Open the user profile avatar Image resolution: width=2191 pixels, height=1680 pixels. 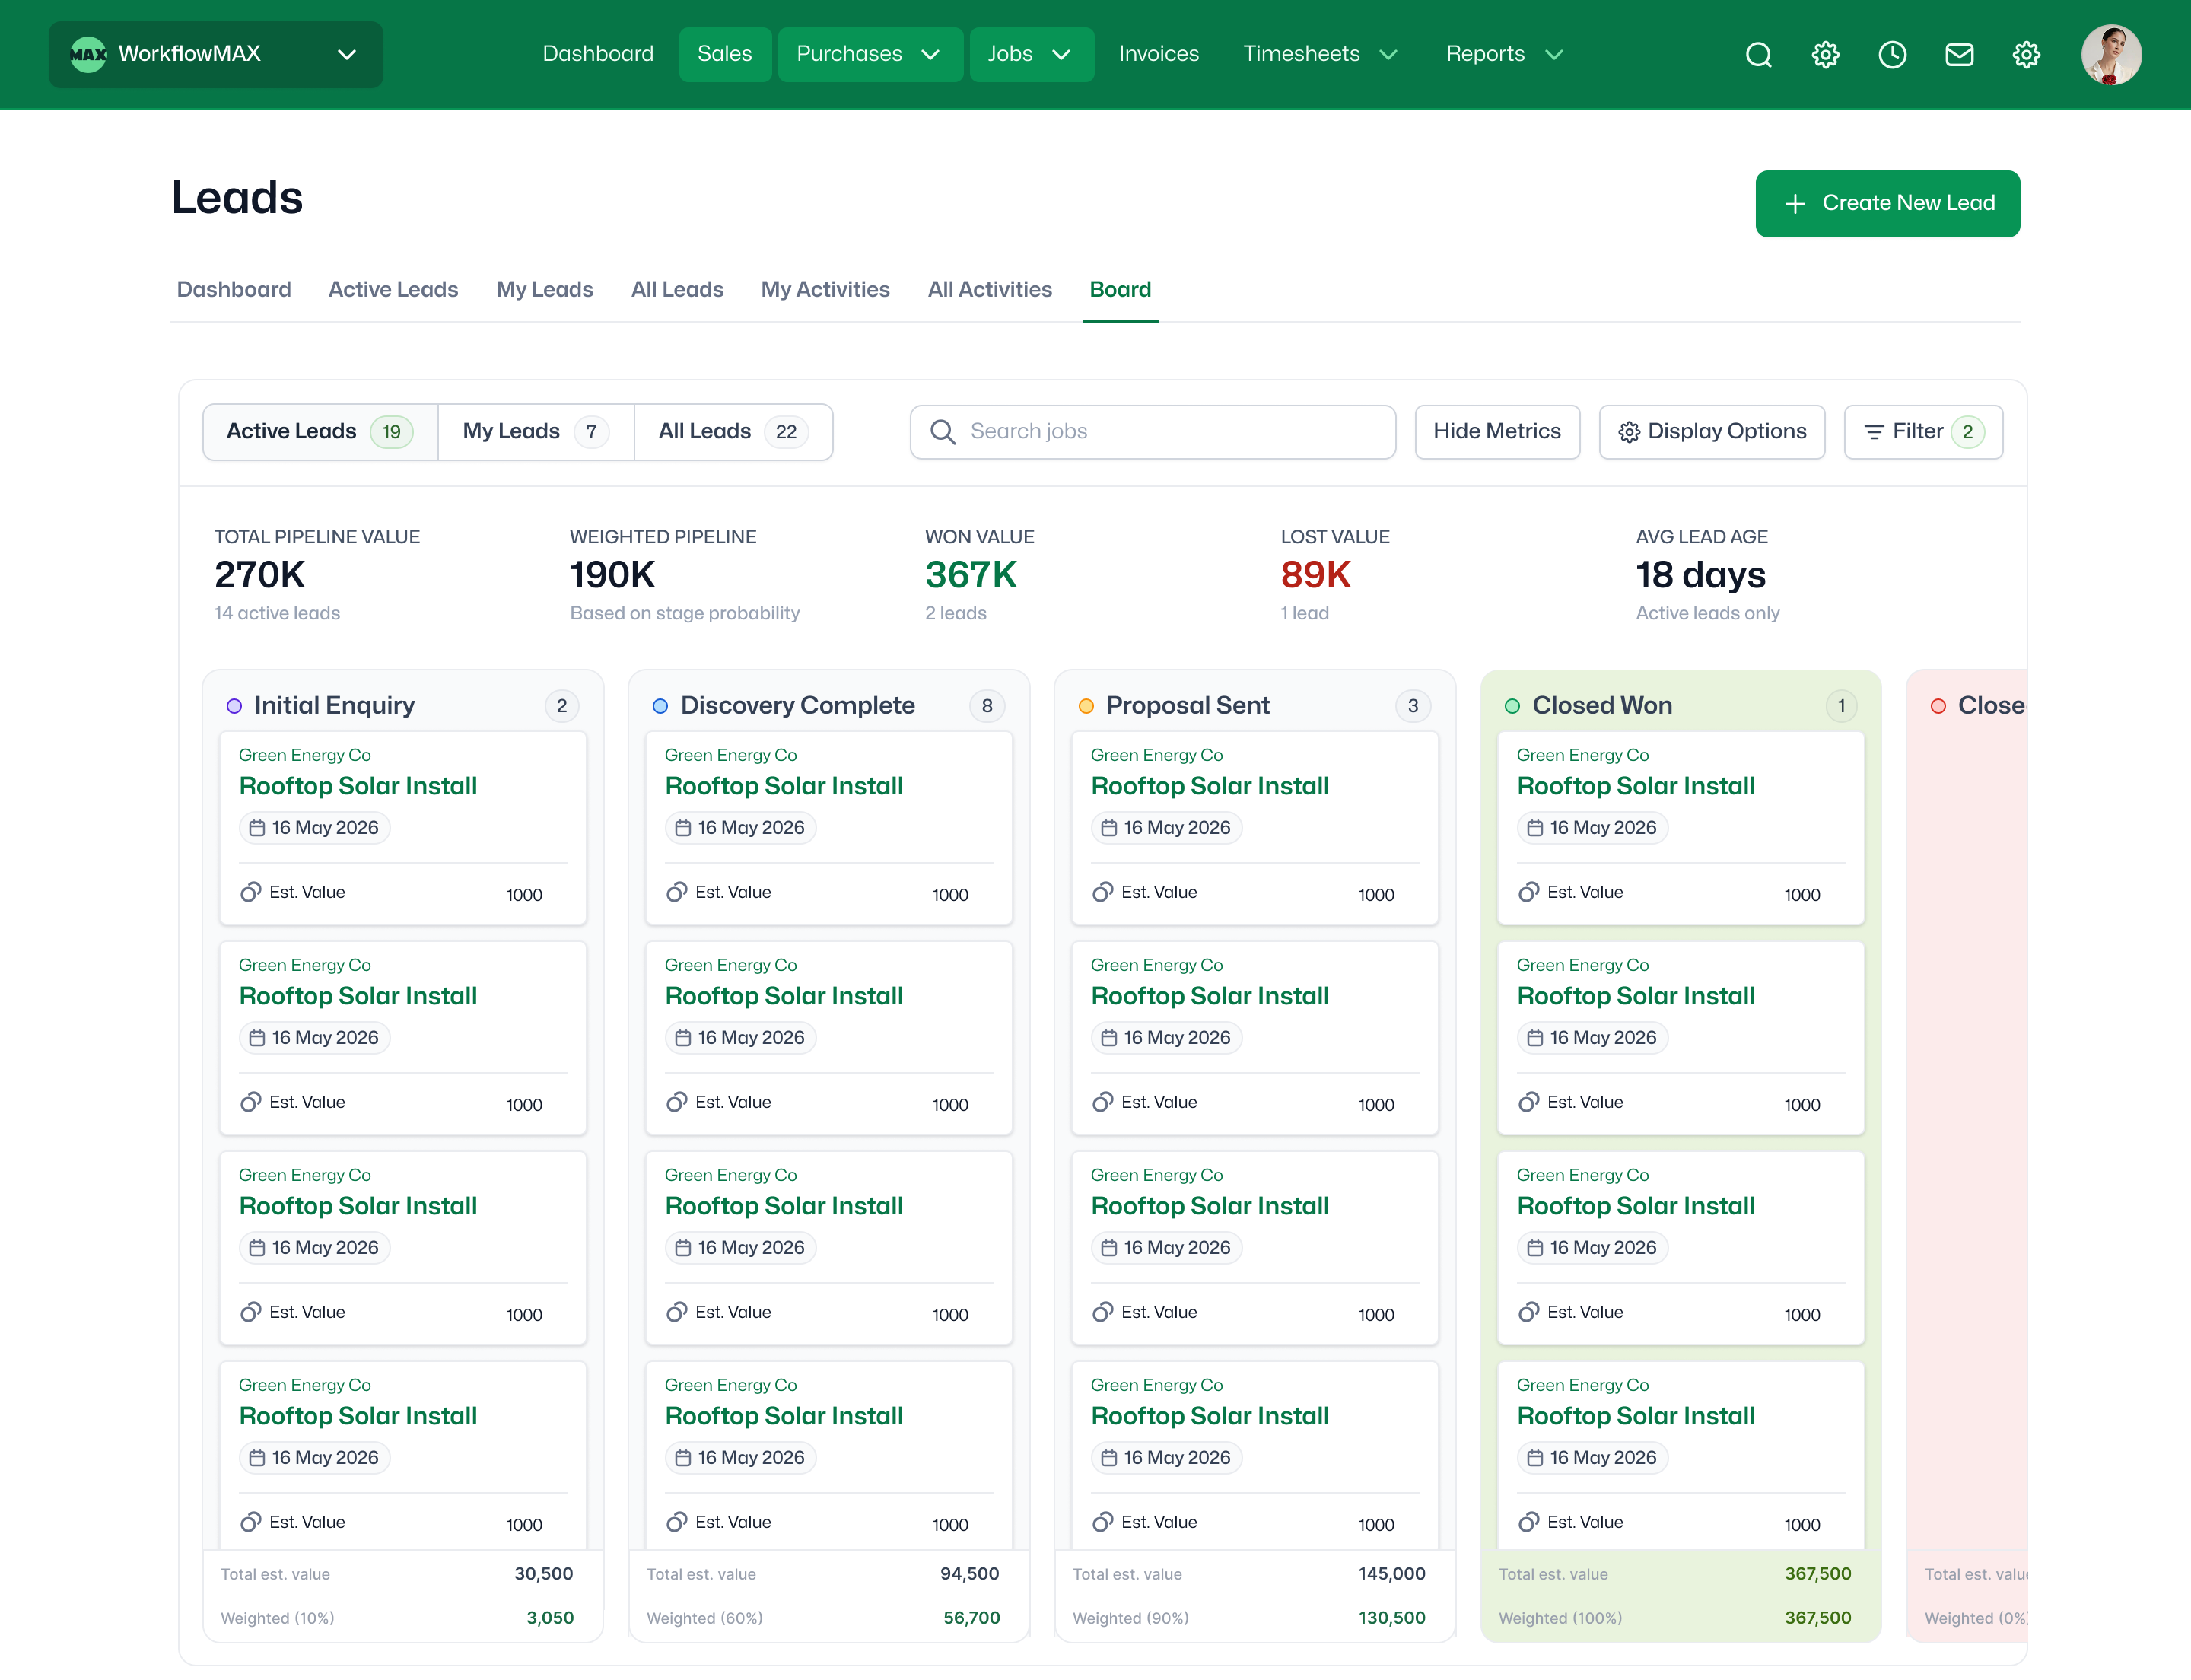click(2111, 54)
